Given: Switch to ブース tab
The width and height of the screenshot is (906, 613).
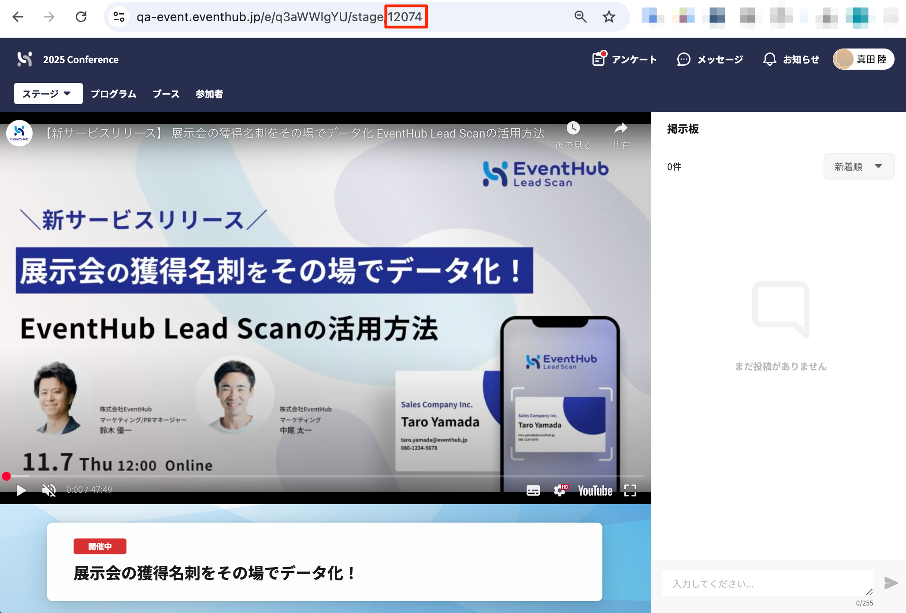Looking at the screenshot, I should click(x=166, y=93).
